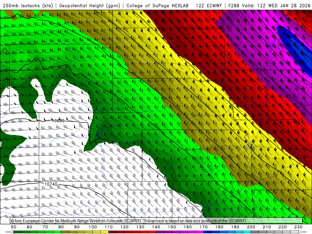Select the darkest green swatch beneath 50
The width and height of the screenshot is (312, 234).
coord(18,232)
